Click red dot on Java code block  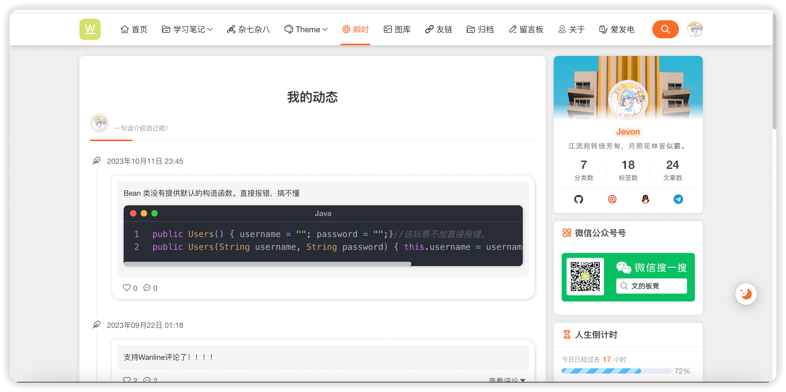[x=133, y=213]
